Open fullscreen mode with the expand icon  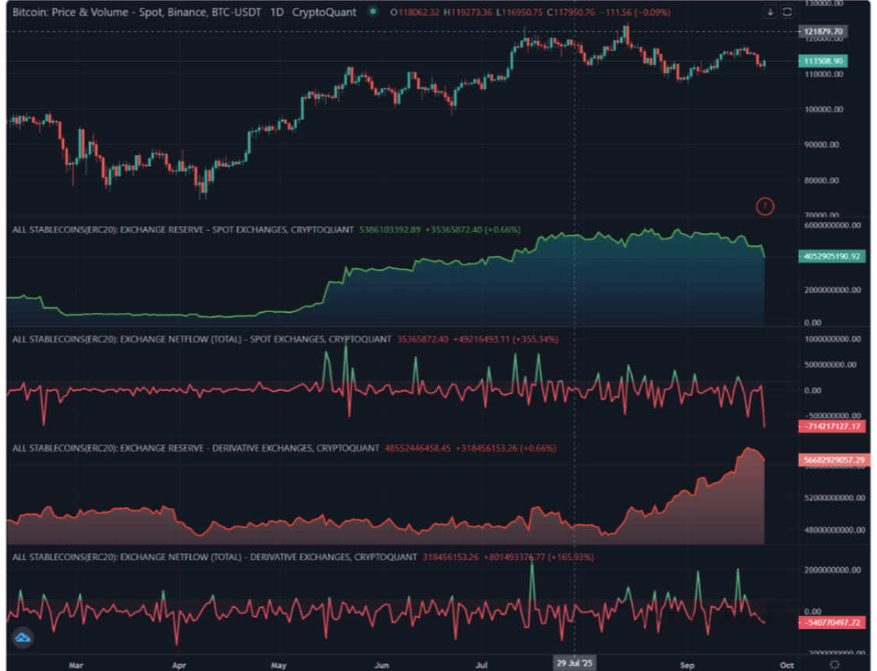[786, 12]
